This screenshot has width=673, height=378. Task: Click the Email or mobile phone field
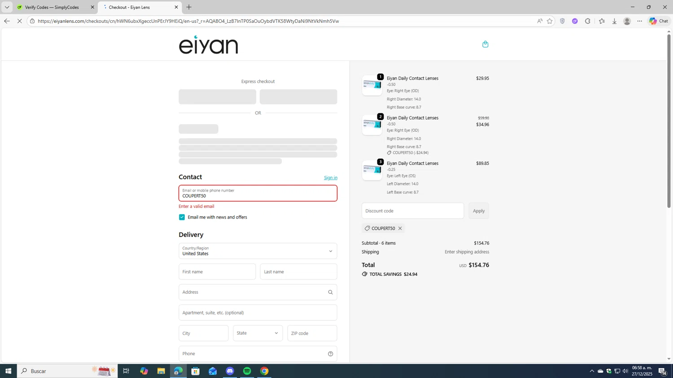pyautogui.click(x=258, y=193)
